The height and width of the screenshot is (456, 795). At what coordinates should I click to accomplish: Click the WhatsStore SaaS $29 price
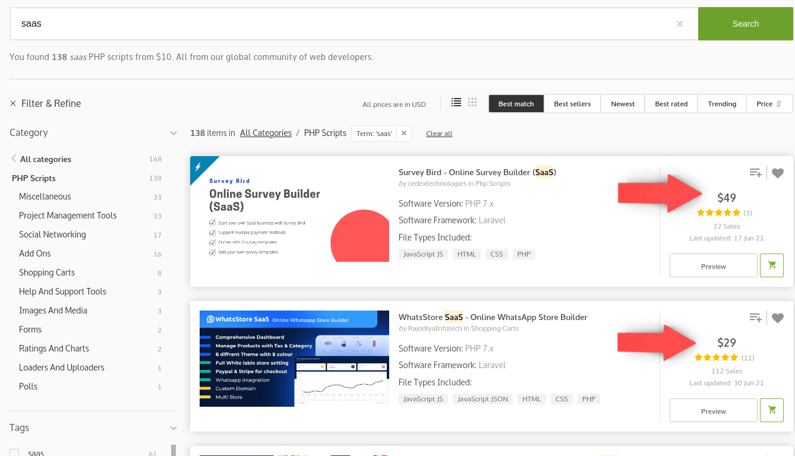[x=727, y=343]
